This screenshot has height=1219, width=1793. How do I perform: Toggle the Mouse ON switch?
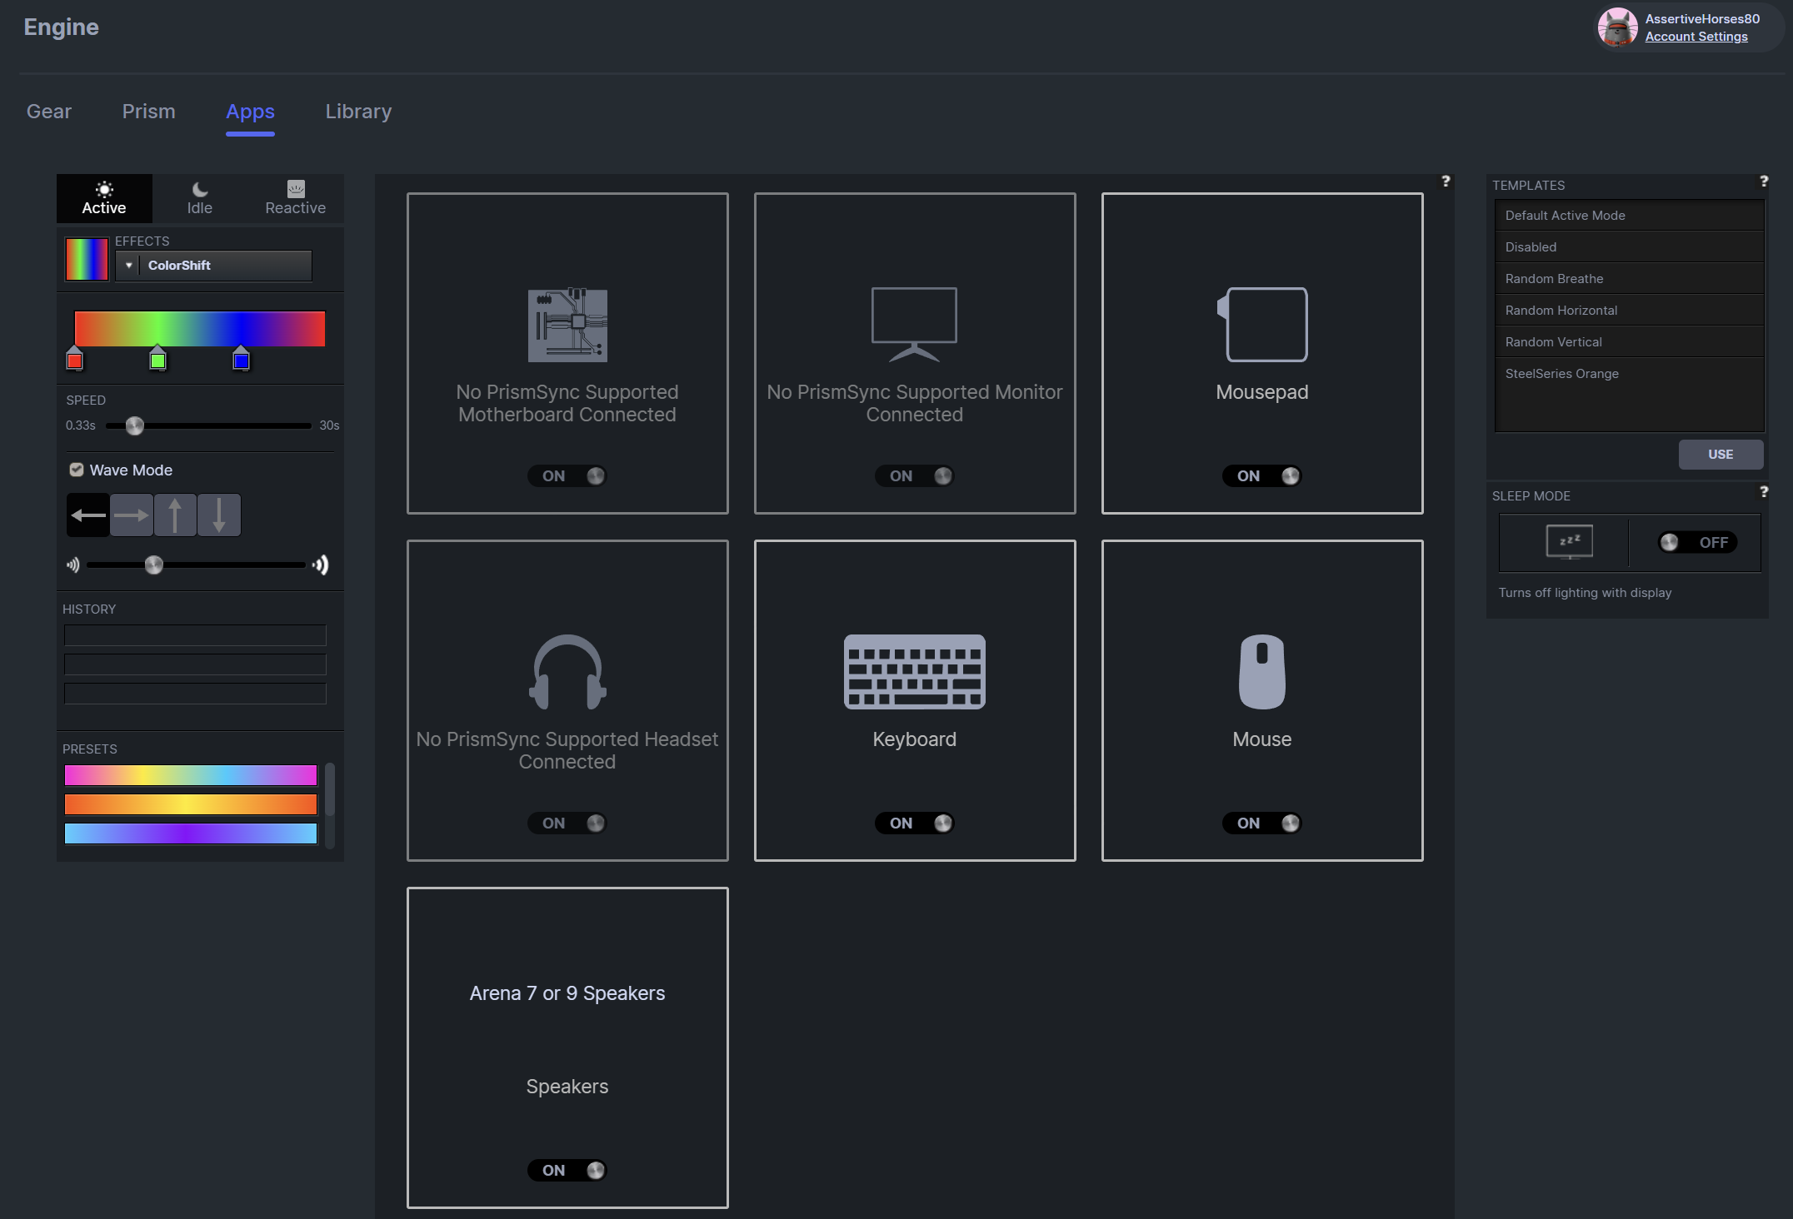tap(1262, 823)
